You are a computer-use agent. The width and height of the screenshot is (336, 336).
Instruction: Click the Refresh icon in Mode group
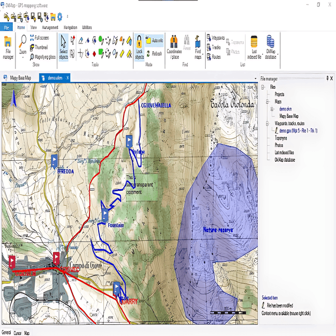point(148,54)
